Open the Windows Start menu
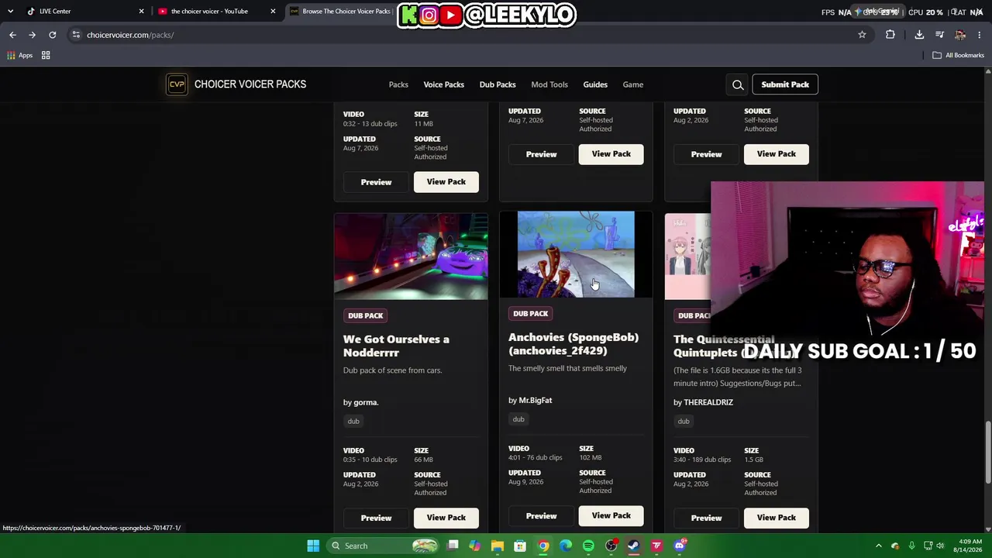 click(x=313, y=546)
